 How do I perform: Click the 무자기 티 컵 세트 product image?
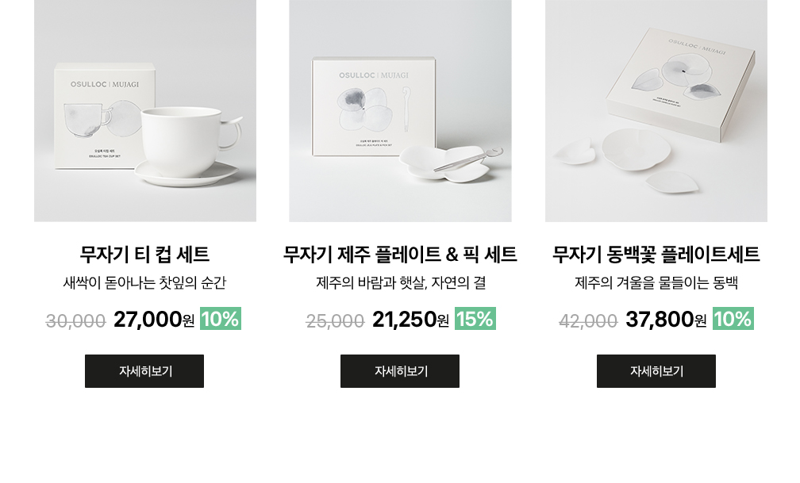145,111
